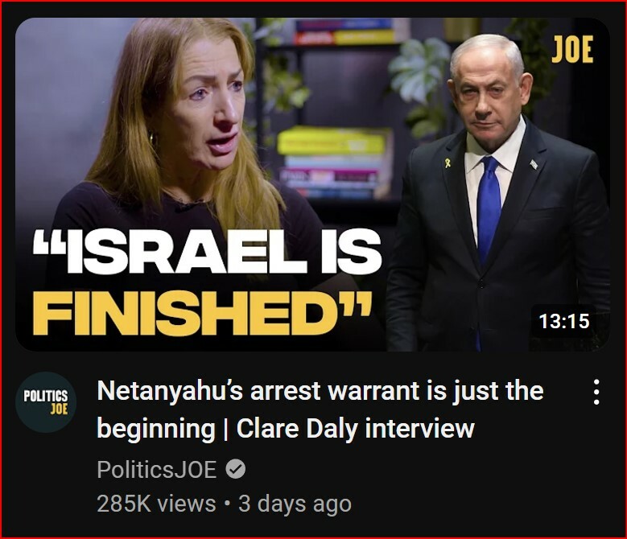Click the woman's gold hoop earring

tap(151, 139)
